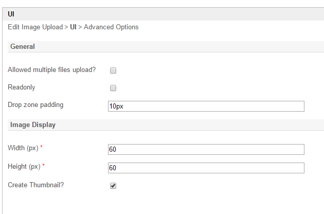Click the Width (px) label

click(23, 148)
